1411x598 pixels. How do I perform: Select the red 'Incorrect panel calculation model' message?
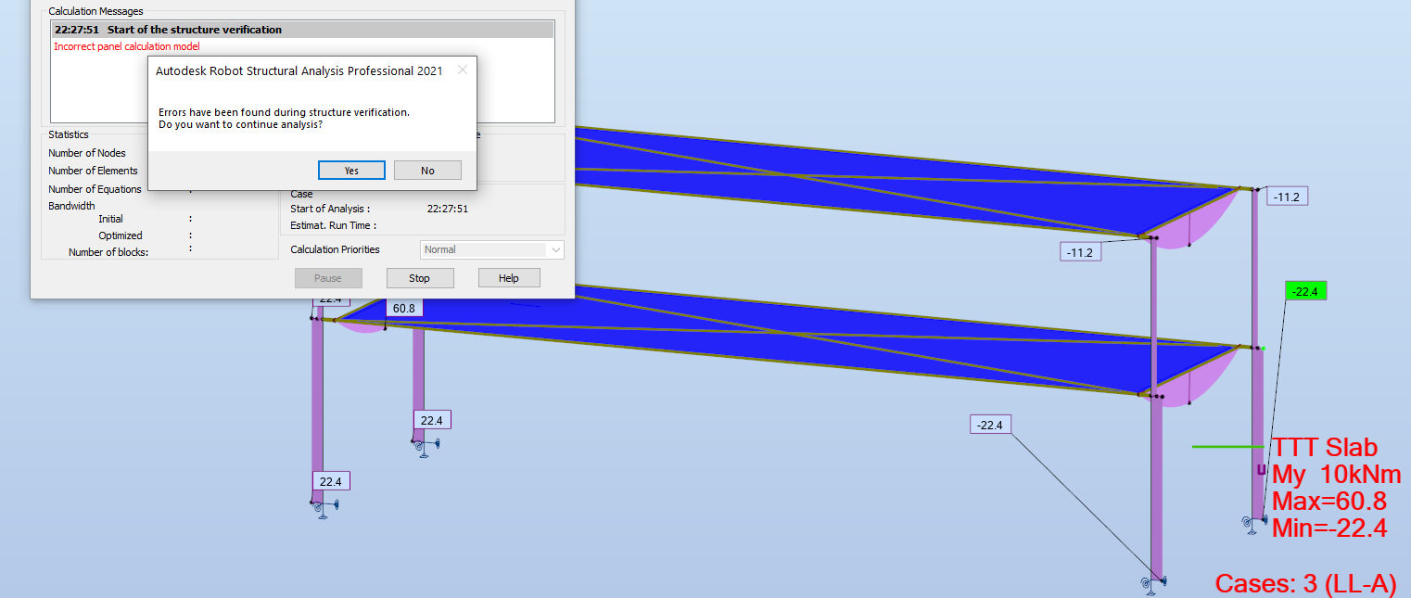[x=127, y=46]
